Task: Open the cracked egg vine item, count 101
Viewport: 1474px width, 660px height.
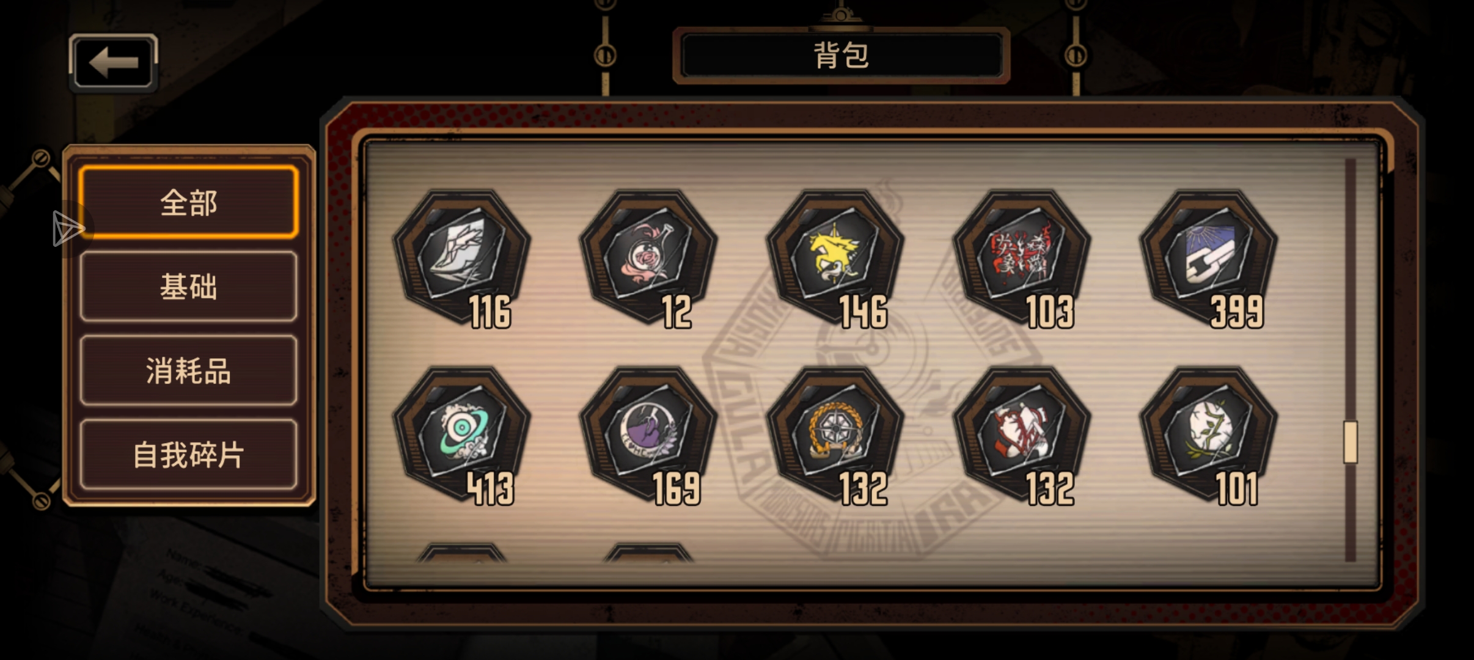Action: pos(1209,435)
